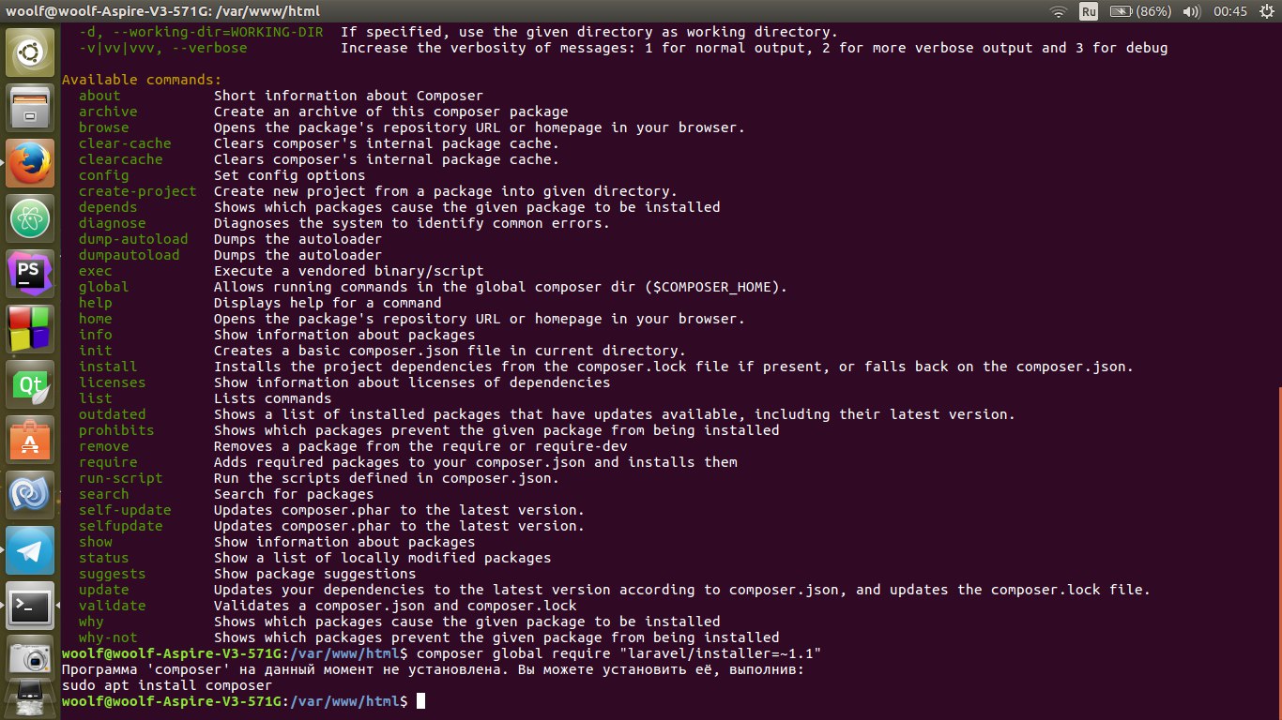Open the Ru keyboard layout menu

click(x=1089, y=11)
